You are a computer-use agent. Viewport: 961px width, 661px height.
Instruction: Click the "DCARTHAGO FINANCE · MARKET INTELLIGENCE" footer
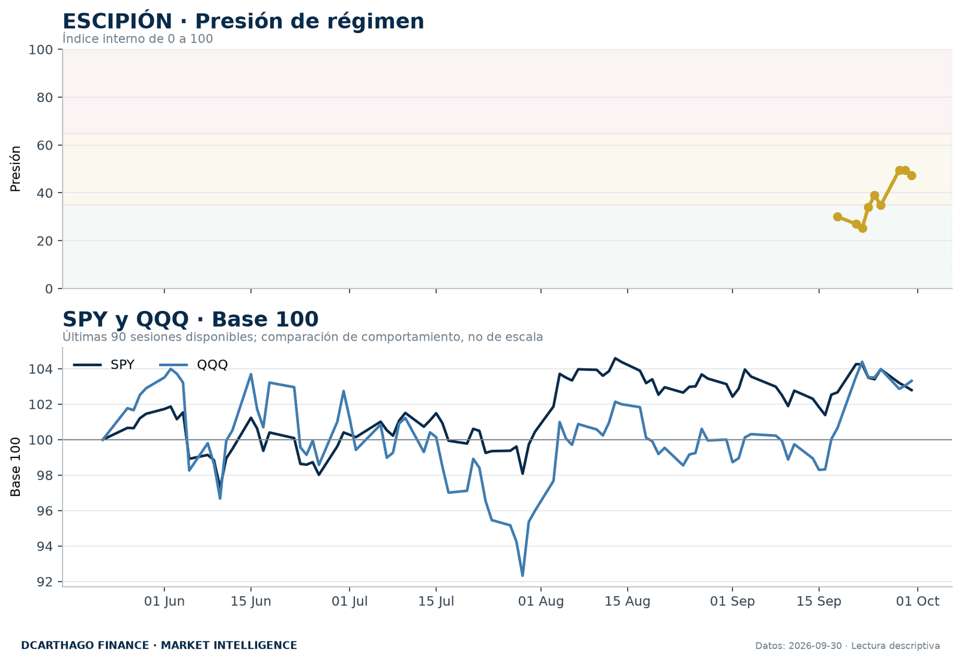pyautogui.click(x=159, y=645)
